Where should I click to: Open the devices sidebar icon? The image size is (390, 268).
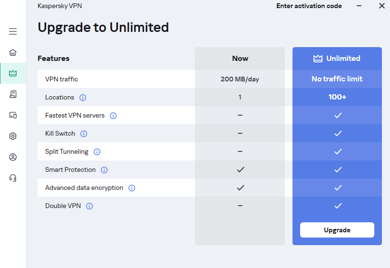[13, 115]
